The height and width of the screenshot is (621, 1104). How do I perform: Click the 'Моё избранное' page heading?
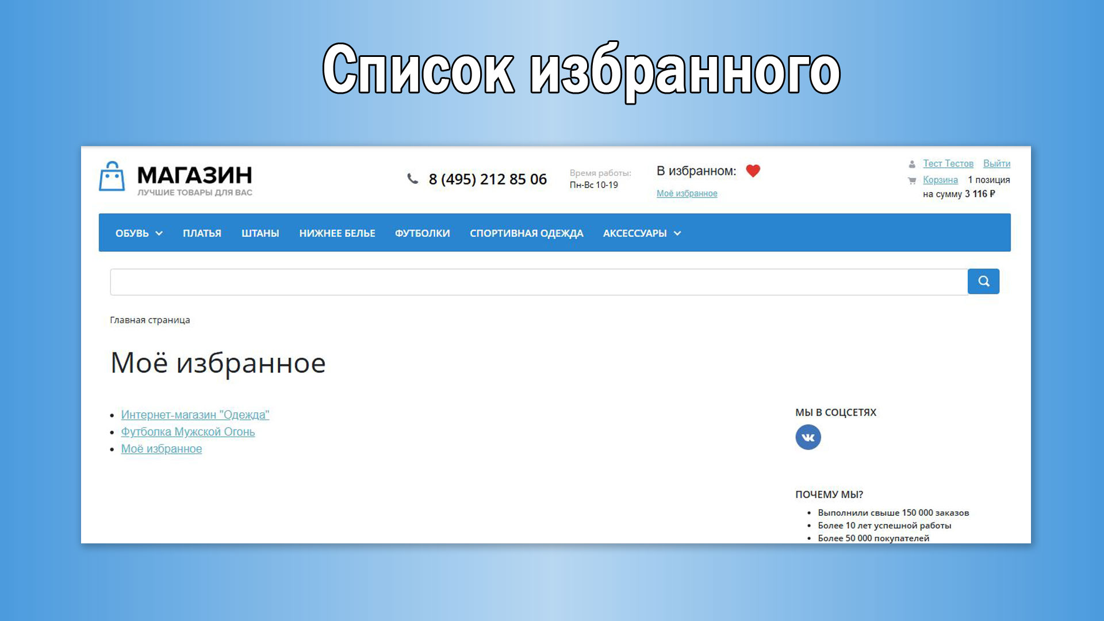tap(218, 363)
